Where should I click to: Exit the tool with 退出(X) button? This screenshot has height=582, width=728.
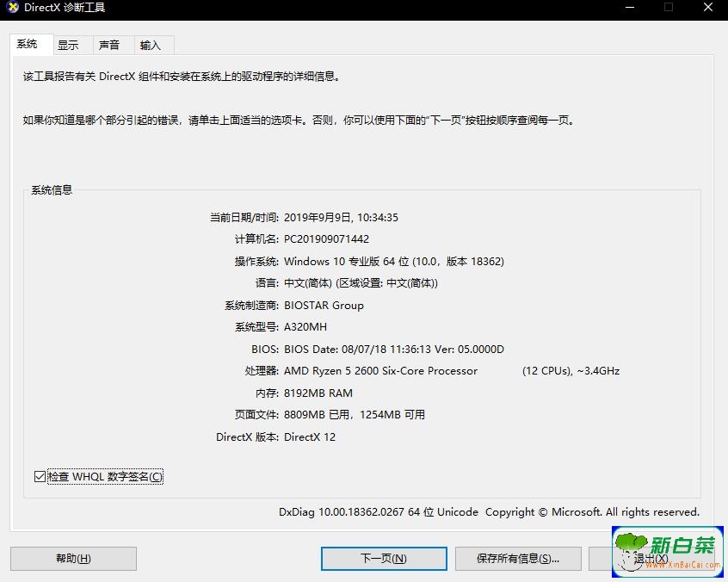pos(651,558)
